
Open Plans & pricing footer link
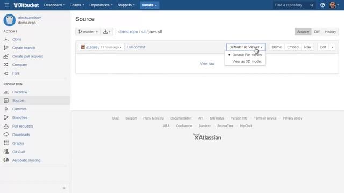[153, 118]
